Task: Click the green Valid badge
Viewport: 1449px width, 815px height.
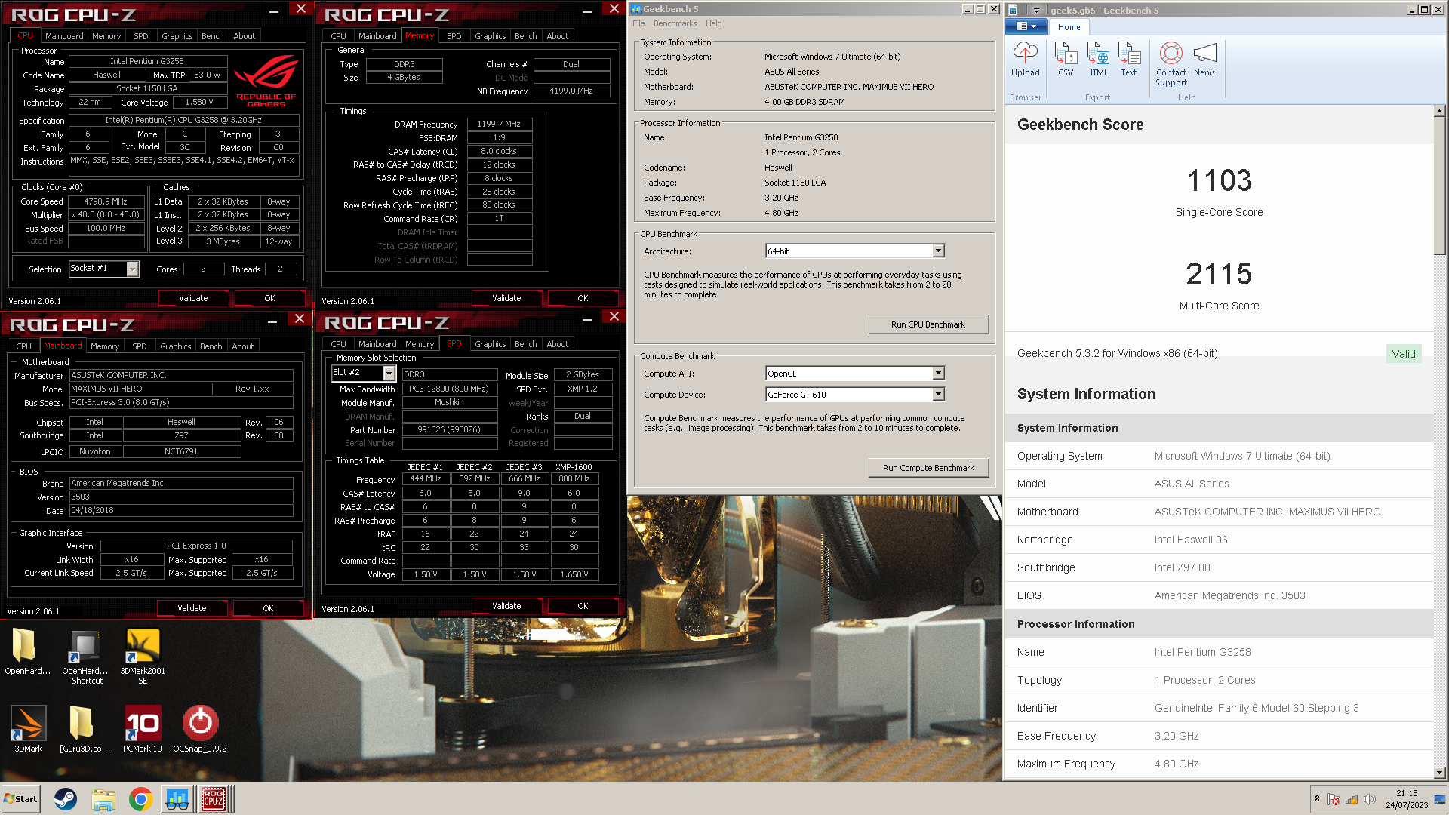Action: (1403, 354)
